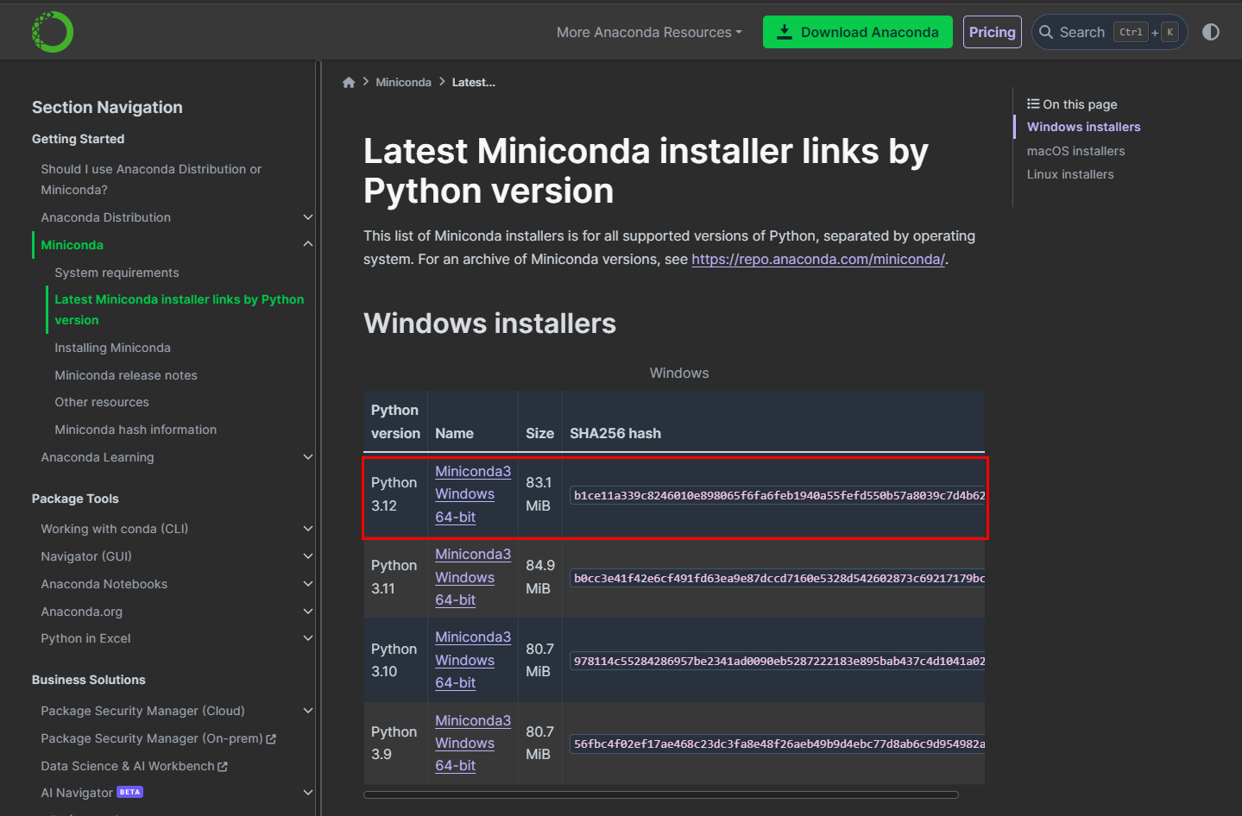The image size is (1242, 816).
Task: Open Latest Miniconda installer links by Python version
Action: pos(179,310)
